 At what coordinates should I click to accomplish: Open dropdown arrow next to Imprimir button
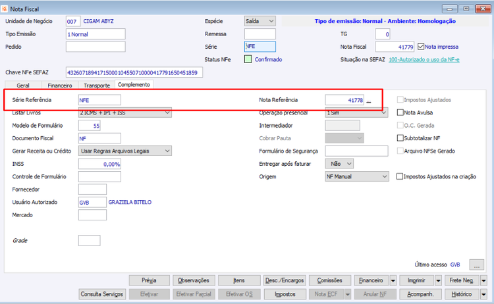click(438, 280)
